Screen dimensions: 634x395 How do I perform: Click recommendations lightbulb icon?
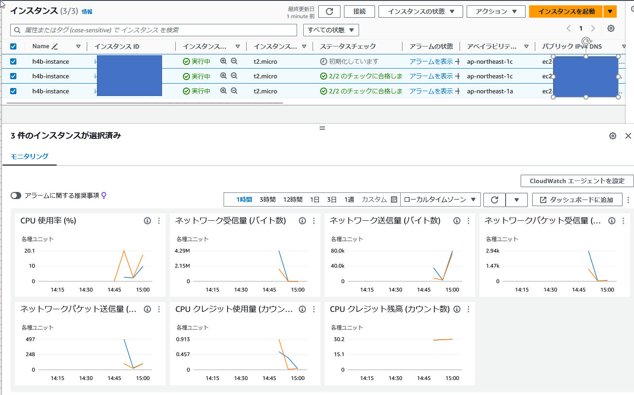[x=104, y=196]
